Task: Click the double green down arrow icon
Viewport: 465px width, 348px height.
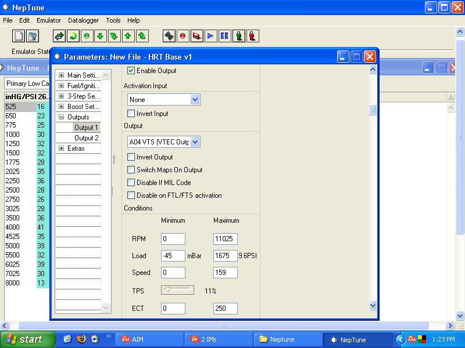Action: tap(114, 36)
